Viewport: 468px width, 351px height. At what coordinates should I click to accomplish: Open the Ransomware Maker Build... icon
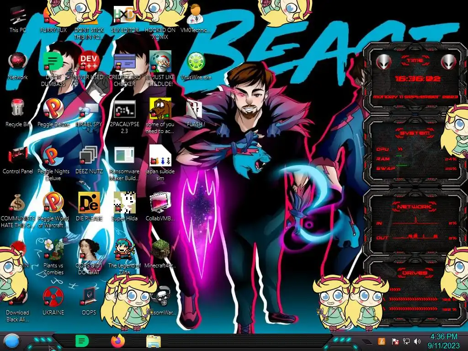tap(124, 164)
